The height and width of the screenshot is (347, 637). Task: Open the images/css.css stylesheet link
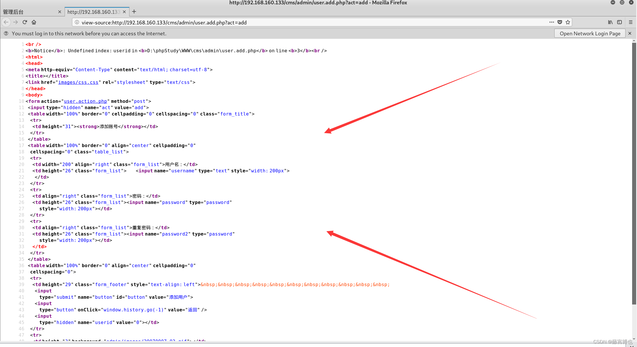[x=78, y=82]
